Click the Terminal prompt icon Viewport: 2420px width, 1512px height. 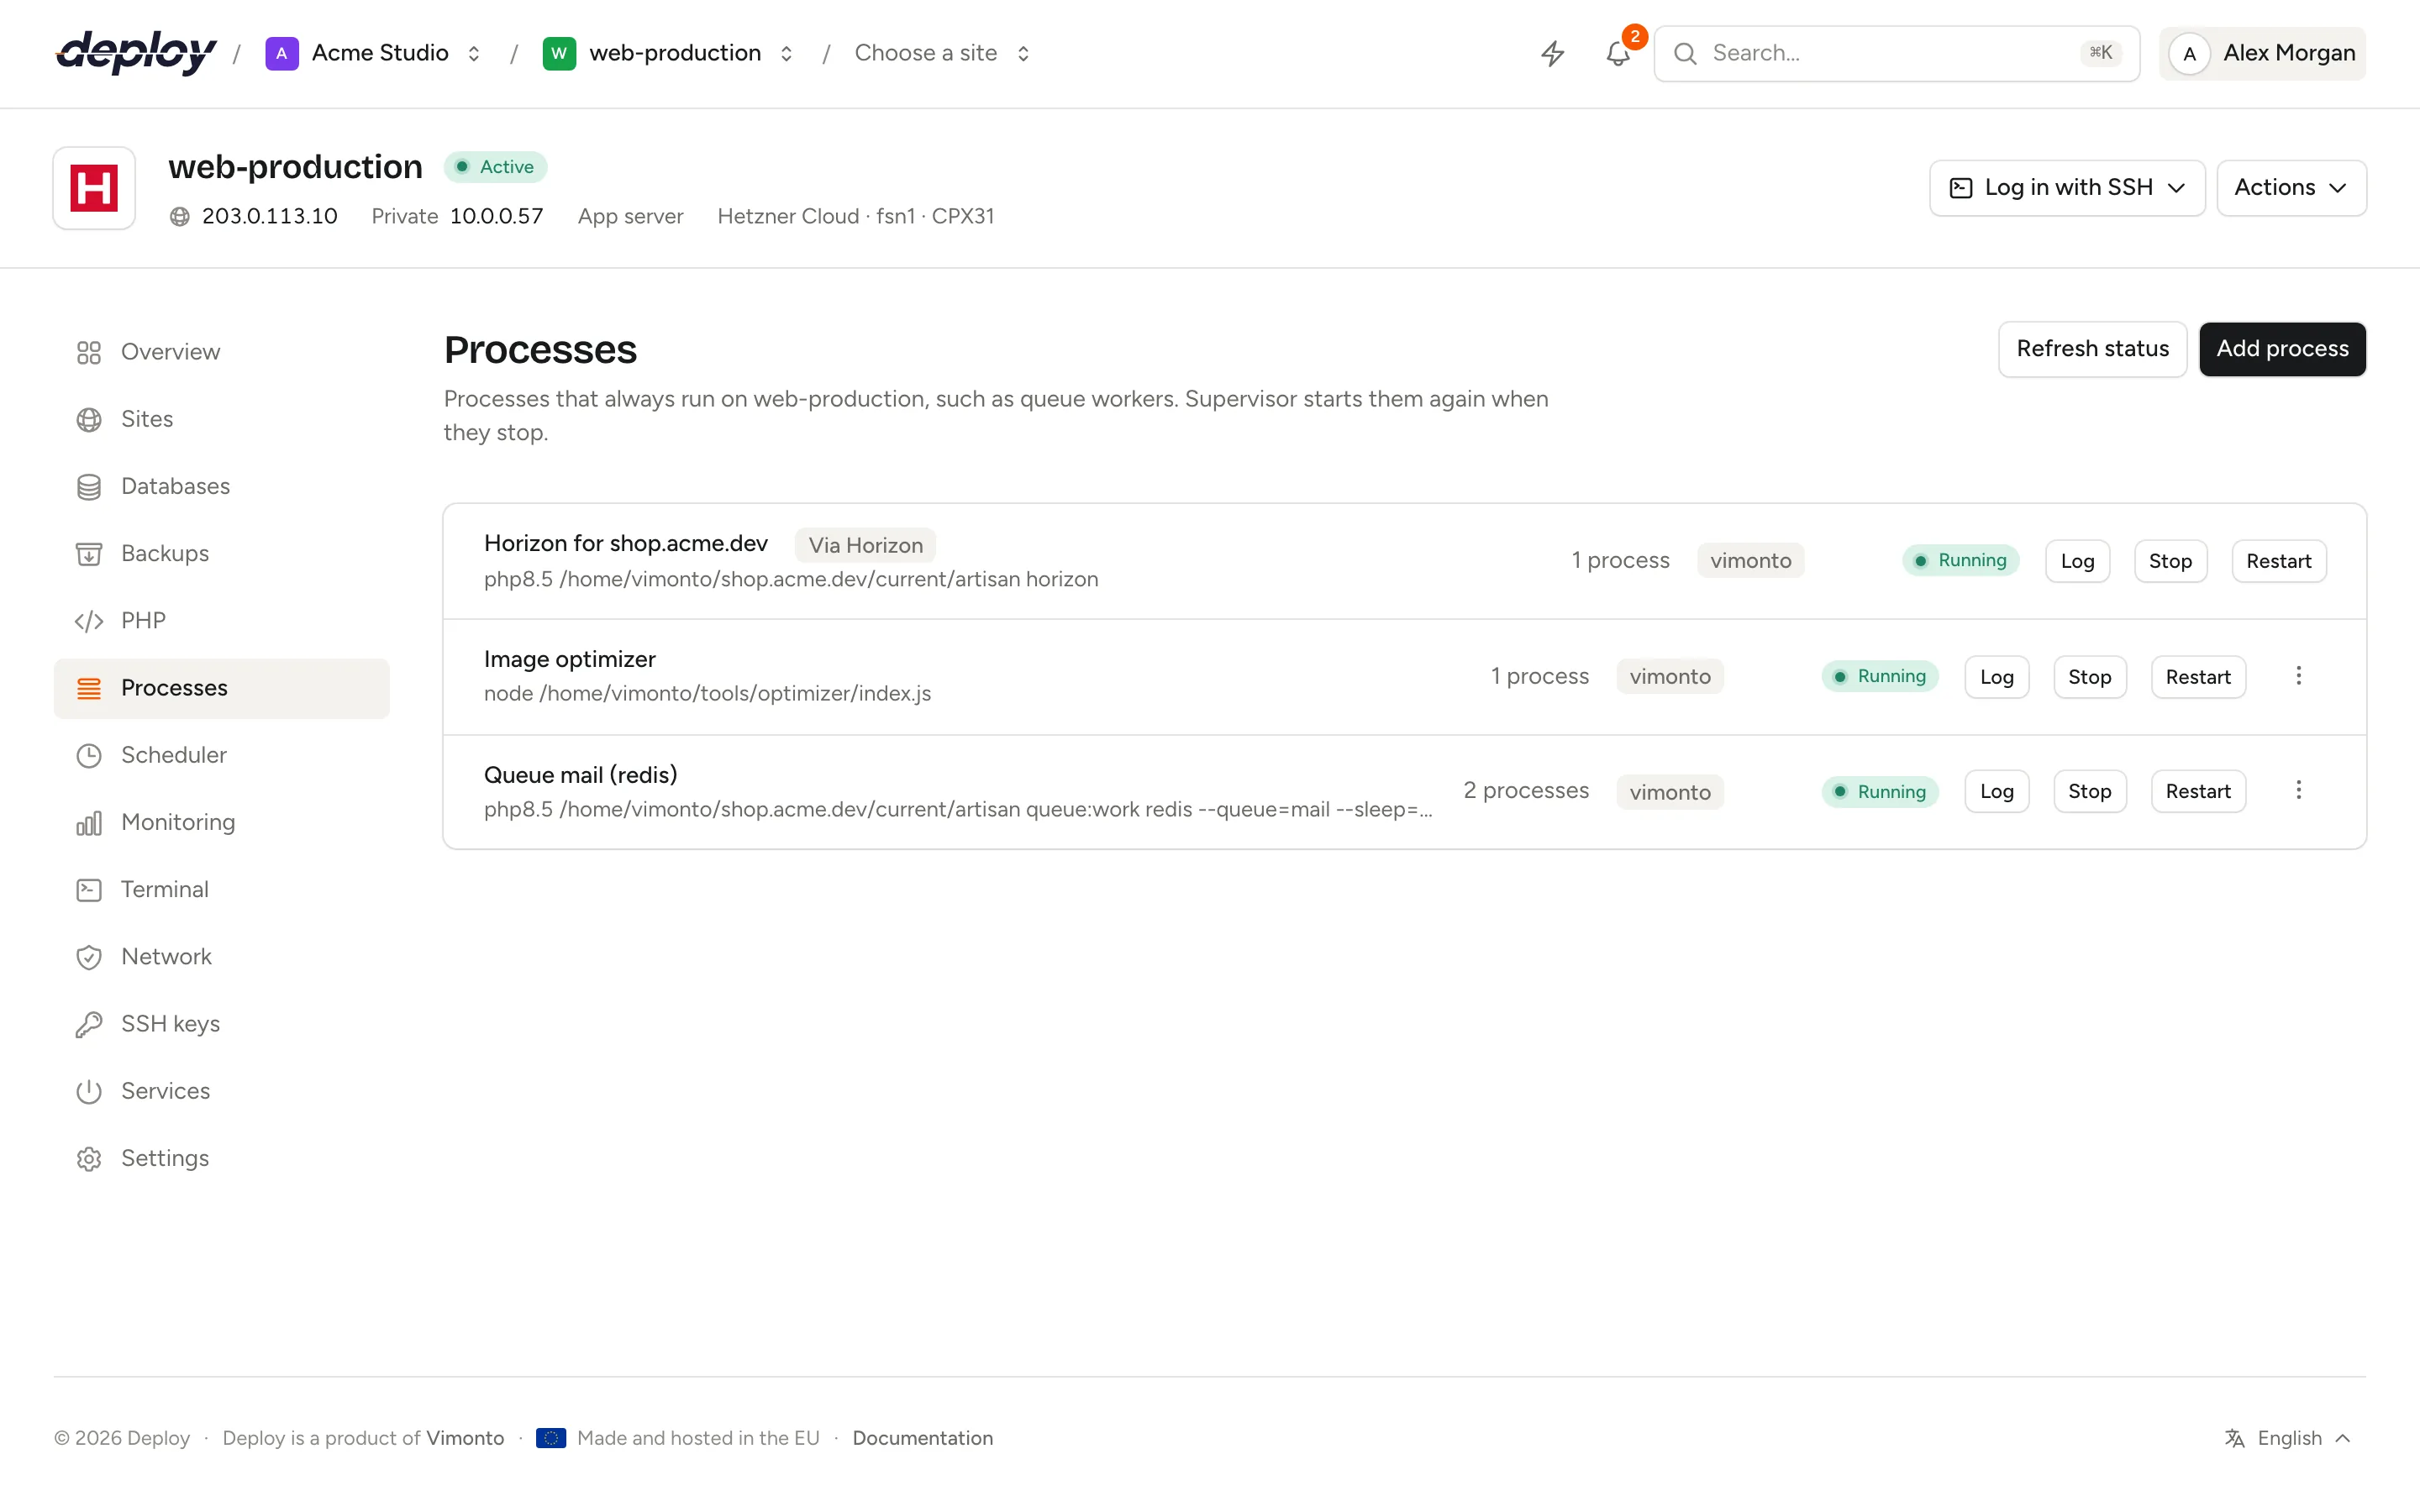[89, 889]
